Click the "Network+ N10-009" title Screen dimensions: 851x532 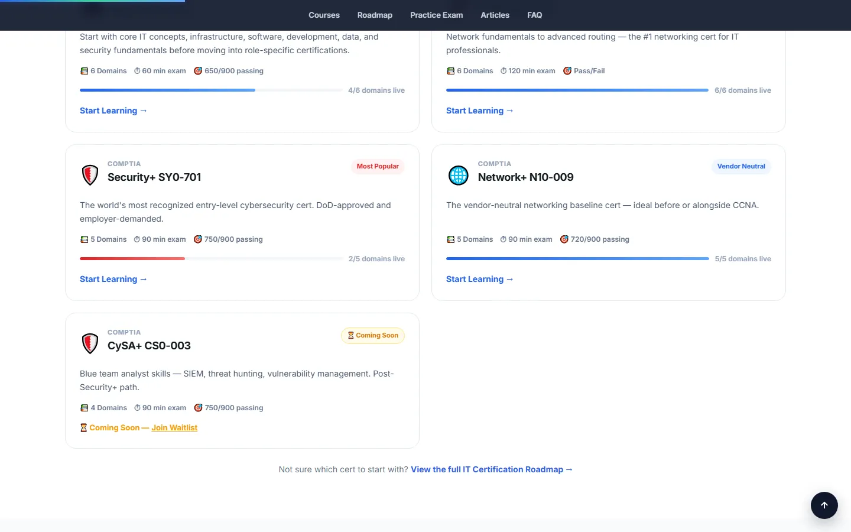[526, 177]
